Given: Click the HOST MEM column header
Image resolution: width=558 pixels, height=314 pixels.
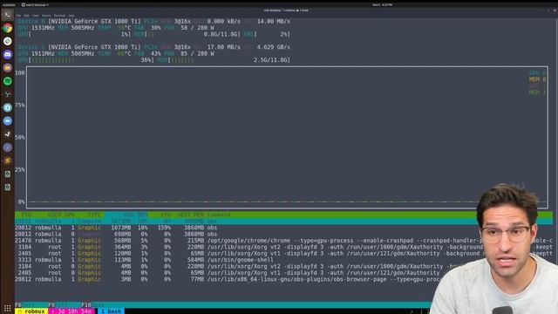Looking at the screenshot, I should 191,215.
